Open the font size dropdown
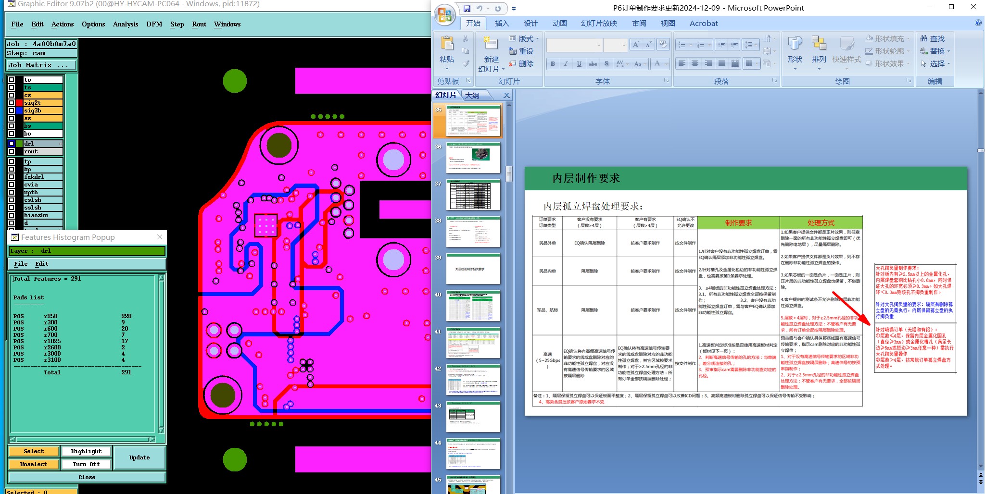 (x=624, y=45)
